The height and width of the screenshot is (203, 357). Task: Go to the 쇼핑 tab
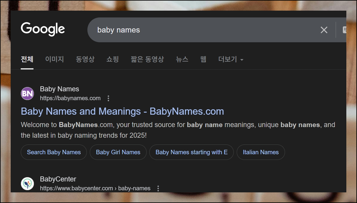pos(113,59)
